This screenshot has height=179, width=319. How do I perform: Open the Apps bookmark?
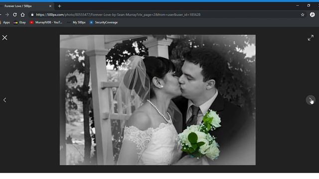[5, 22]
